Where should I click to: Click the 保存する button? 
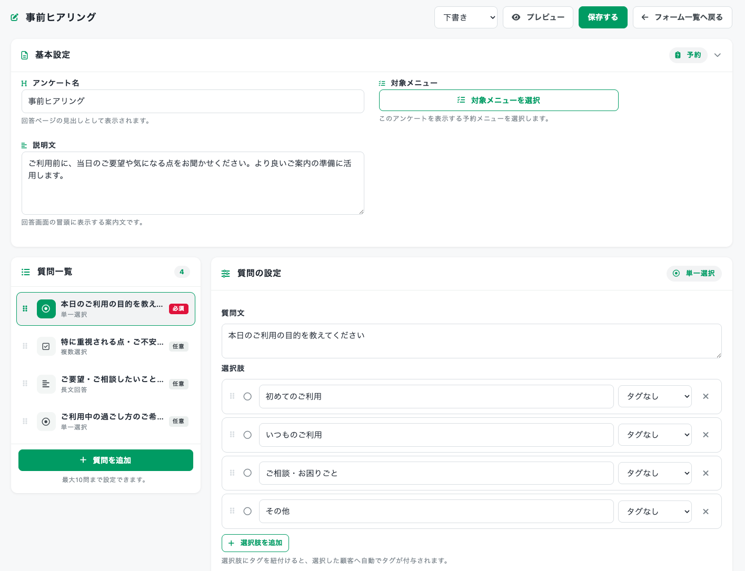pyautogui.click(x=603, y=17)
